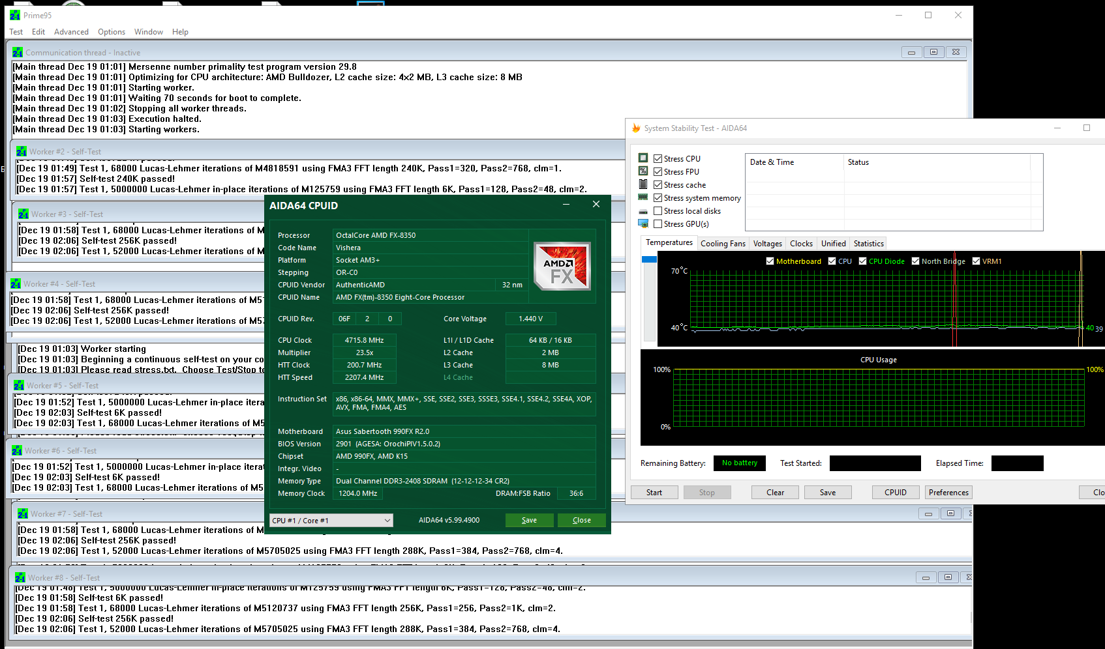Uncheck North Bridge temperature sensor

916,261
